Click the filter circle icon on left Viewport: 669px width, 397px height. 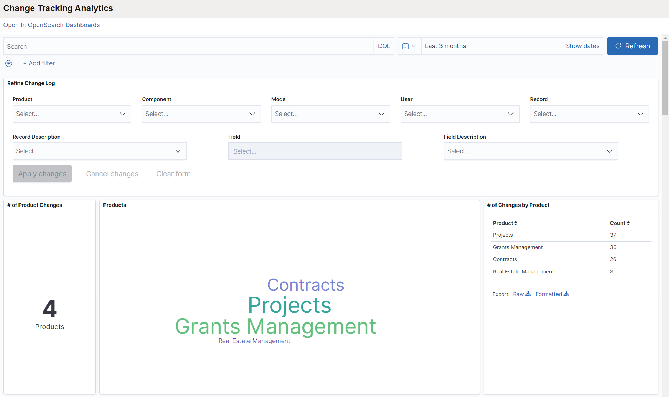(8, 63)
